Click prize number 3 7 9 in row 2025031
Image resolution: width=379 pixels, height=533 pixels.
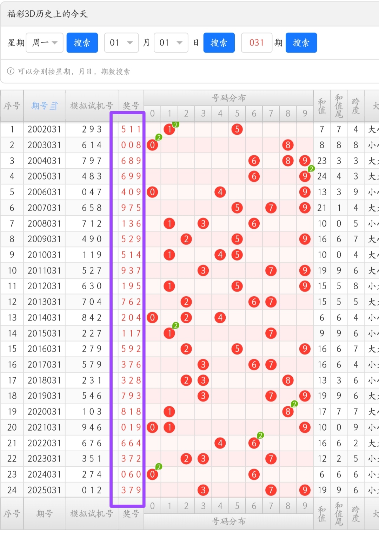pyautogui.click(x=131, y=490)
